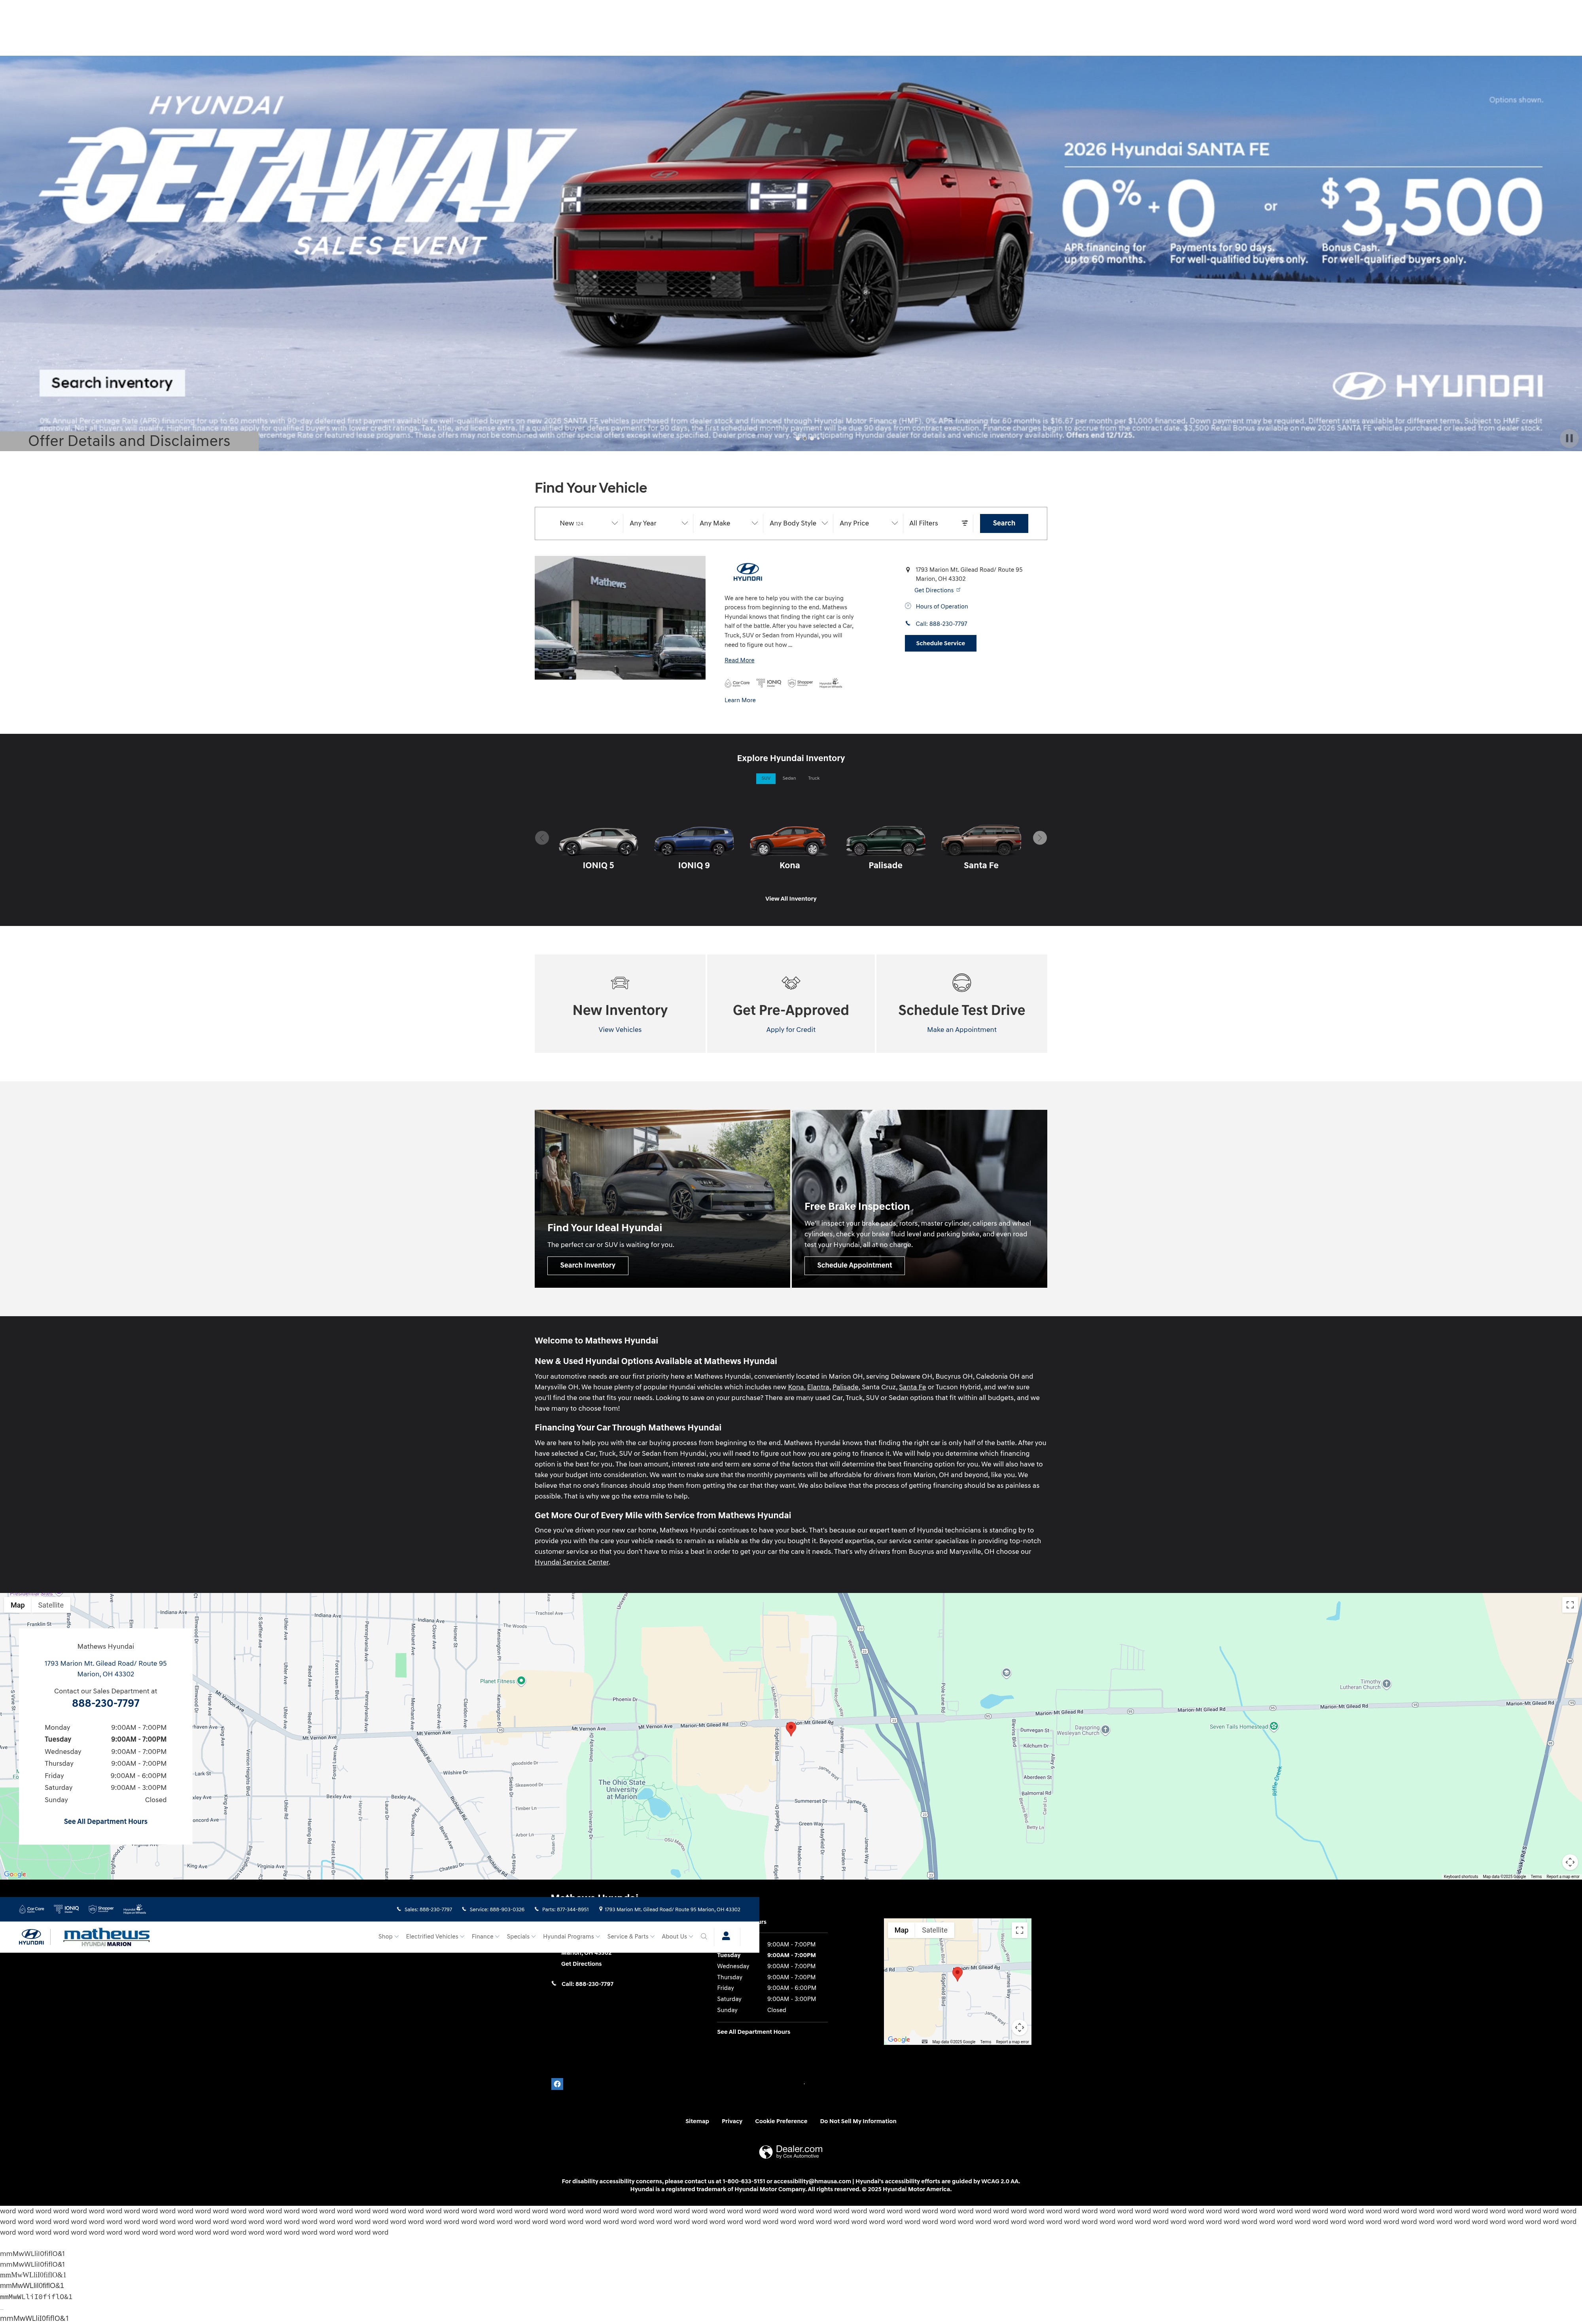1582x2324 pixels.
Task: Click the Shopper Assurance badge in the header bar
Action: click(x=101, y=1909)
